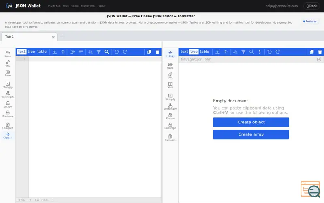The height and width of the screenshot is (203, 324).
Task: Load JSON from URL in right panel
Action: pyautogui.click(x=170, y=75)
